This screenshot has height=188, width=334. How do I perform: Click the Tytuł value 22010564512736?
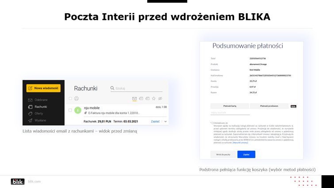point(257,58)
